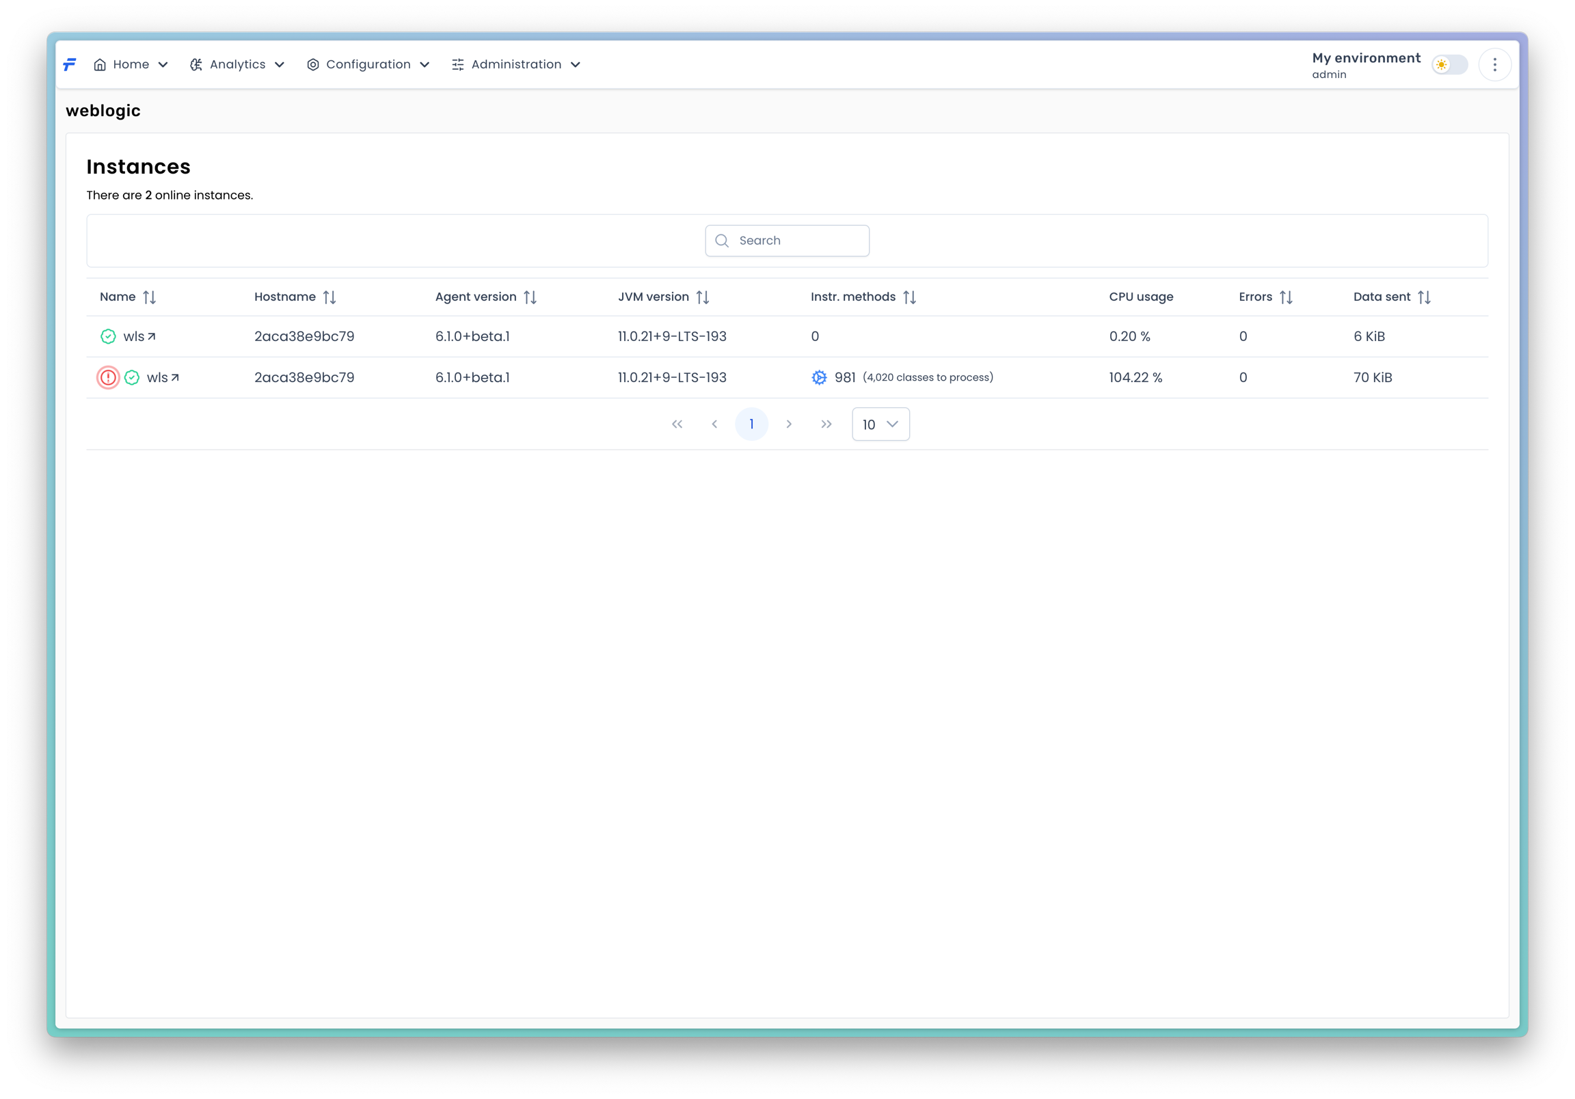Viewport: 1575px width, 1099px height.
Task: Open the three-dot user menu
Action: pyautogui.click(x=1495, y=64)
